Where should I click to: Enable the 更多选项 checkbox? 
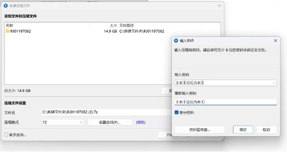[6, 135]
